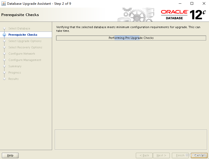Go to previous step with Back button
209x159 pixels.
point(144,155)
